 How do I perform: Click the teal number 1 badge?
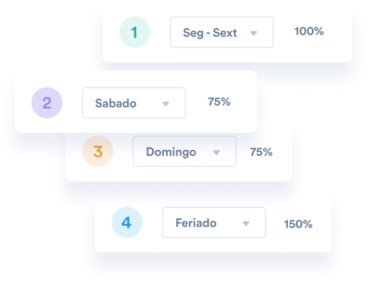134,32
